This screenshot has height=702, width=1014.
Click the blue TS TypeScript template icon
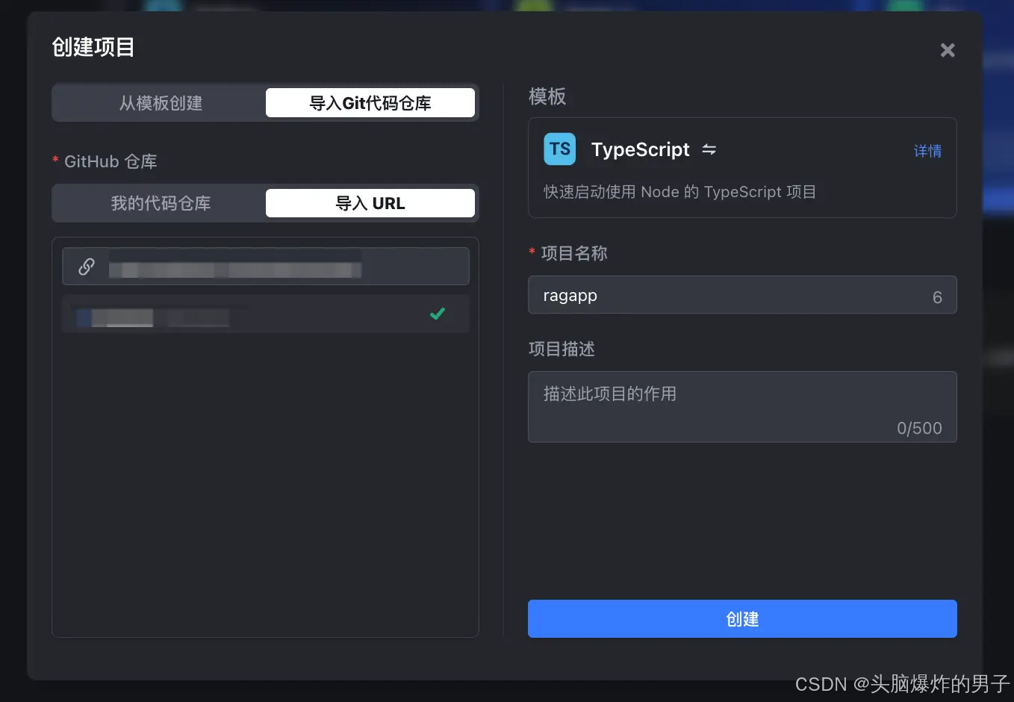point(559,149)
